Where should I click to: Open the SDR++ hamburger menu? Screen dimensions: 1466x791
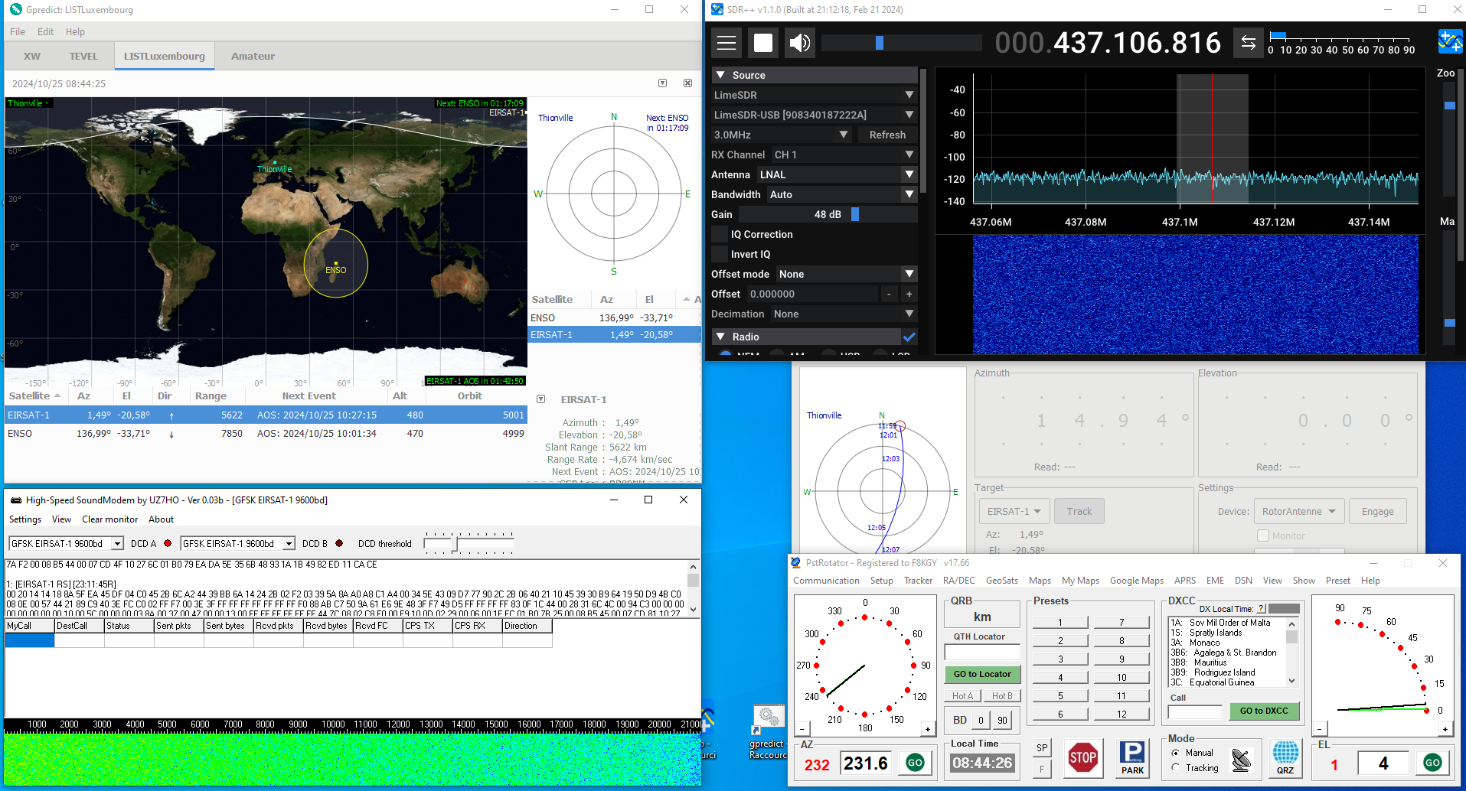click(726, 43)
